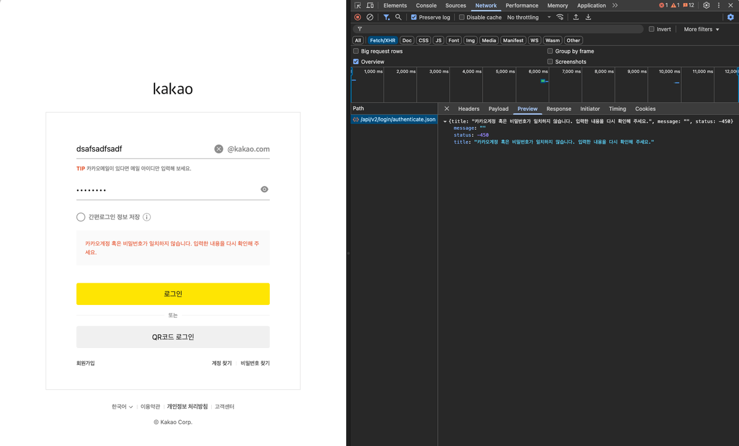739x446 pixels.
Task: Open the Response tab of the request
Action: [559, 108]
